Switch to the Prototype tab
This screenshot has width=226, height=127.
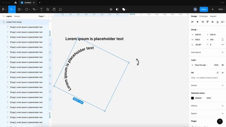coord(203,16)
